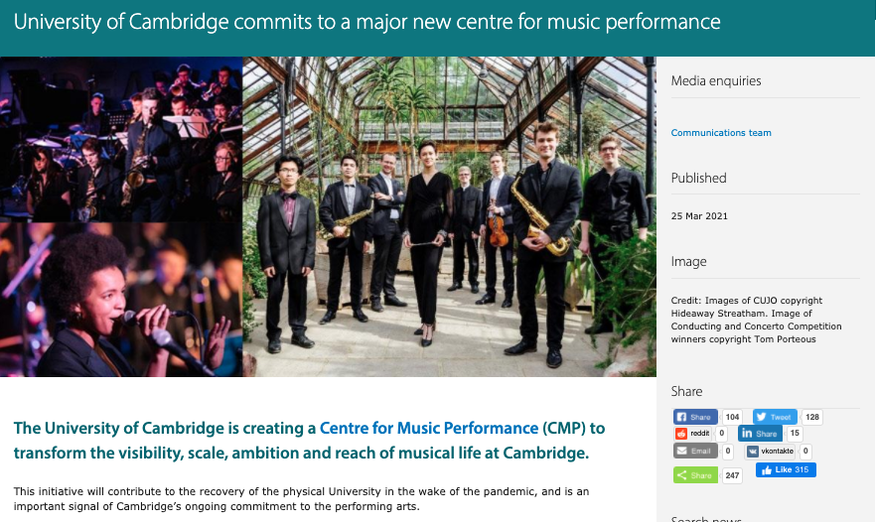Click the jazz orchestra saxophone photo

point(121,140)
